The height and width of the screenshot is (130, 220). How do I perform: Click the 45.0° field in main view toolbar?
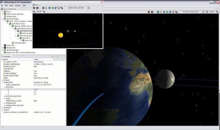212,12
